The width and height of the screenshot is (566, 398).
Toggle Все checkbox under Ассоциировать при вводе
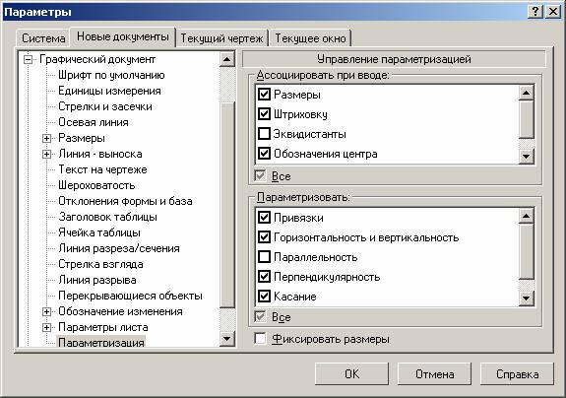(260, 176)
